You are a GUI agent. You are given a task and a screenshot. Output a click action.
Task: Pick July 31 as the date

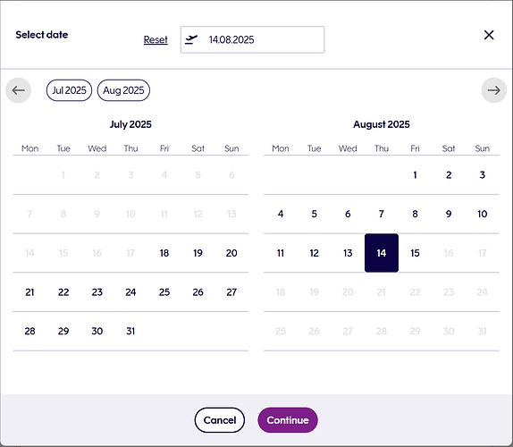130,331
